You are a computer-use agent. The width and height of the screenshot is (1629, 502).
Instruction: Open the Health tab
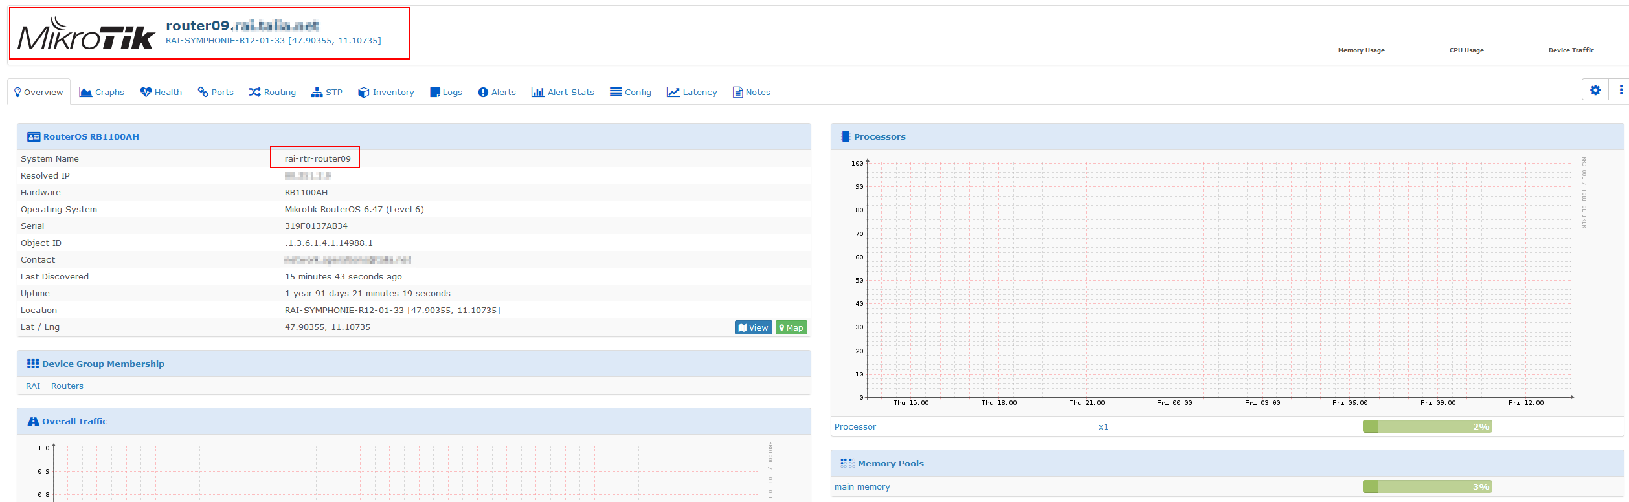(161, 92)
